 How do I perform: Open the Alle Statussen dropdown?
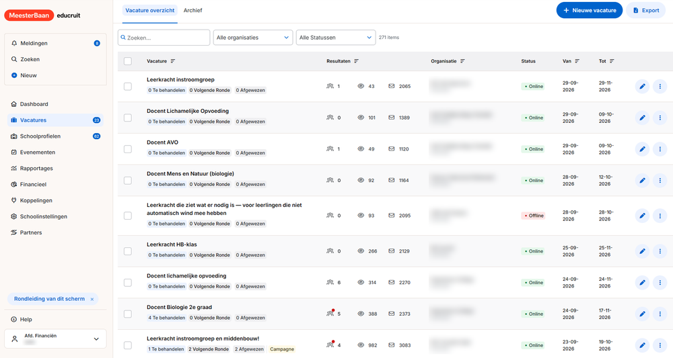336,38
